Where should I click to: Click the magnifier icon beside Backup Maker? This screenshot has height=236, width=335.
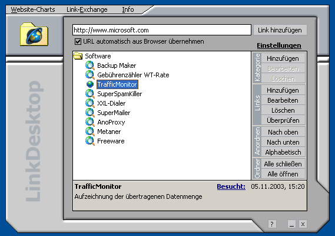pyautogui.click(x=90, y=65)
